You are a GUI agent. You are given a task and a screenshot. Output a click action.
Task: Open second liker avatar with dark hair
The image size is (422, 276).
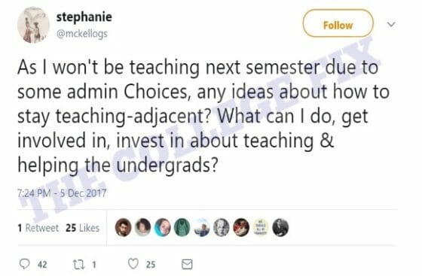(x=143, y=227)
